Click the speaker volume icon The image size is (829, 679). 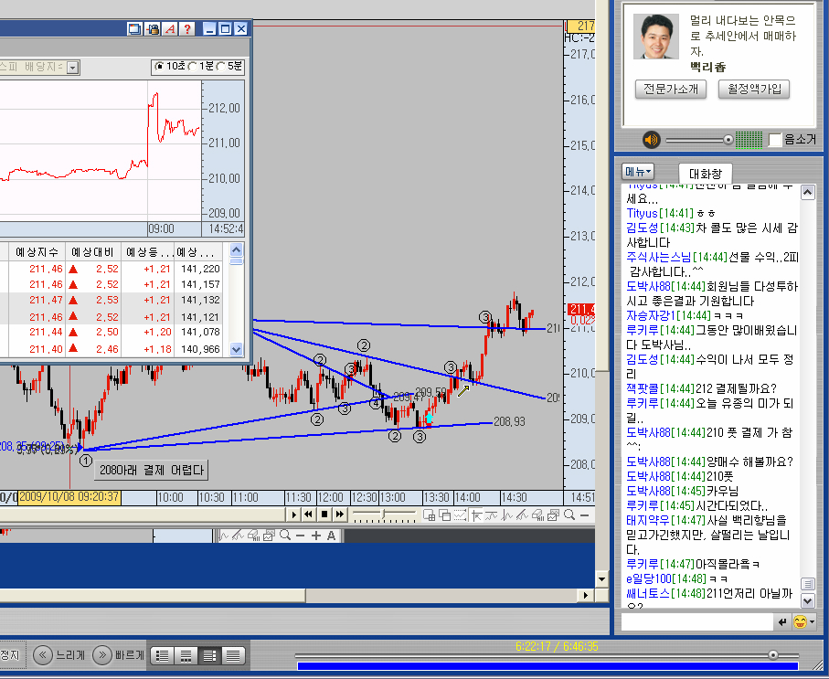[x=651, y=140]
